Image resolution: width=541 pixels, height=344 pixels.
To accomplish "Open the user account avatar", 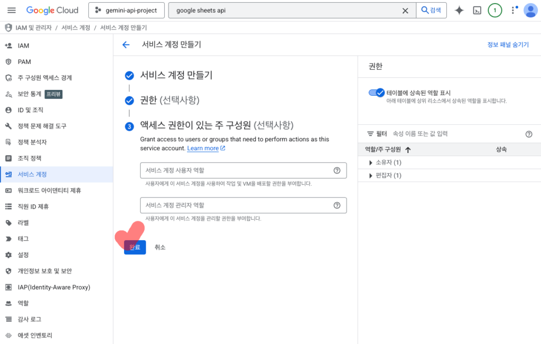I will (x=530, y=11).
